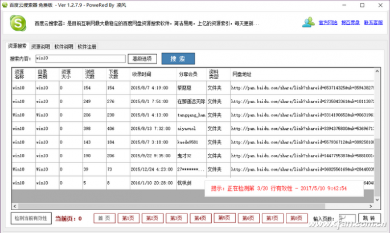Go to page 第1页
Image resolution: width=390 pixels, height=233 pixels.
click(129, 218)
